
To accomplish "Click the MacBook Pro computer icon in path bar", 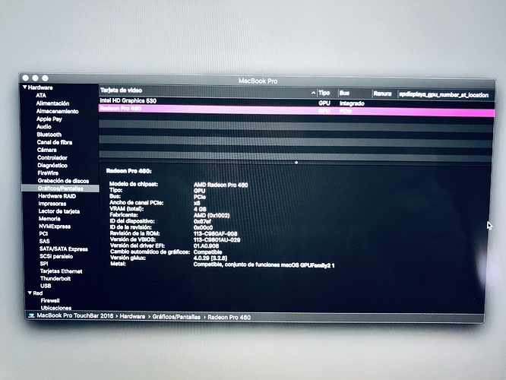I will point(31,315).
